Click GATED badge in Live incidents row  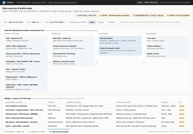182,106
